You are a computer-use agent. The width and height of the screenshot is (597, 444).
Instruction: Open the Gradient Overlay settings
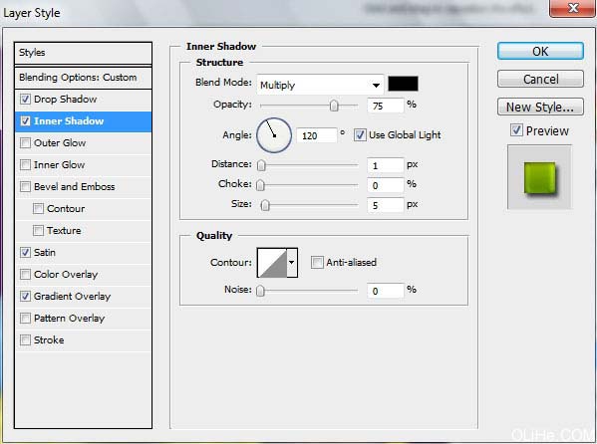[x=72, y=297]
